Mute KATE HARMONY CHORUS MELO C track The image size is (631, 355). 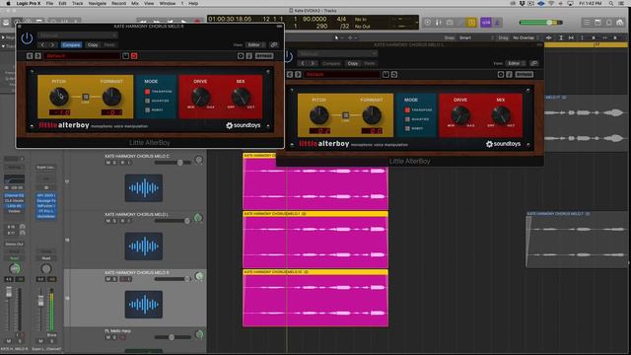pos(107,163)
